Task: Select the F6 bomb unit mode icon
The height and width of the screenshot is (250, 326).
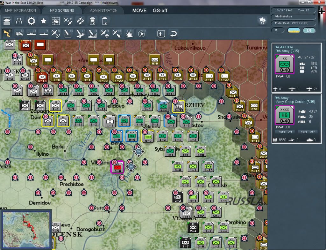Action: pos(68,33)
